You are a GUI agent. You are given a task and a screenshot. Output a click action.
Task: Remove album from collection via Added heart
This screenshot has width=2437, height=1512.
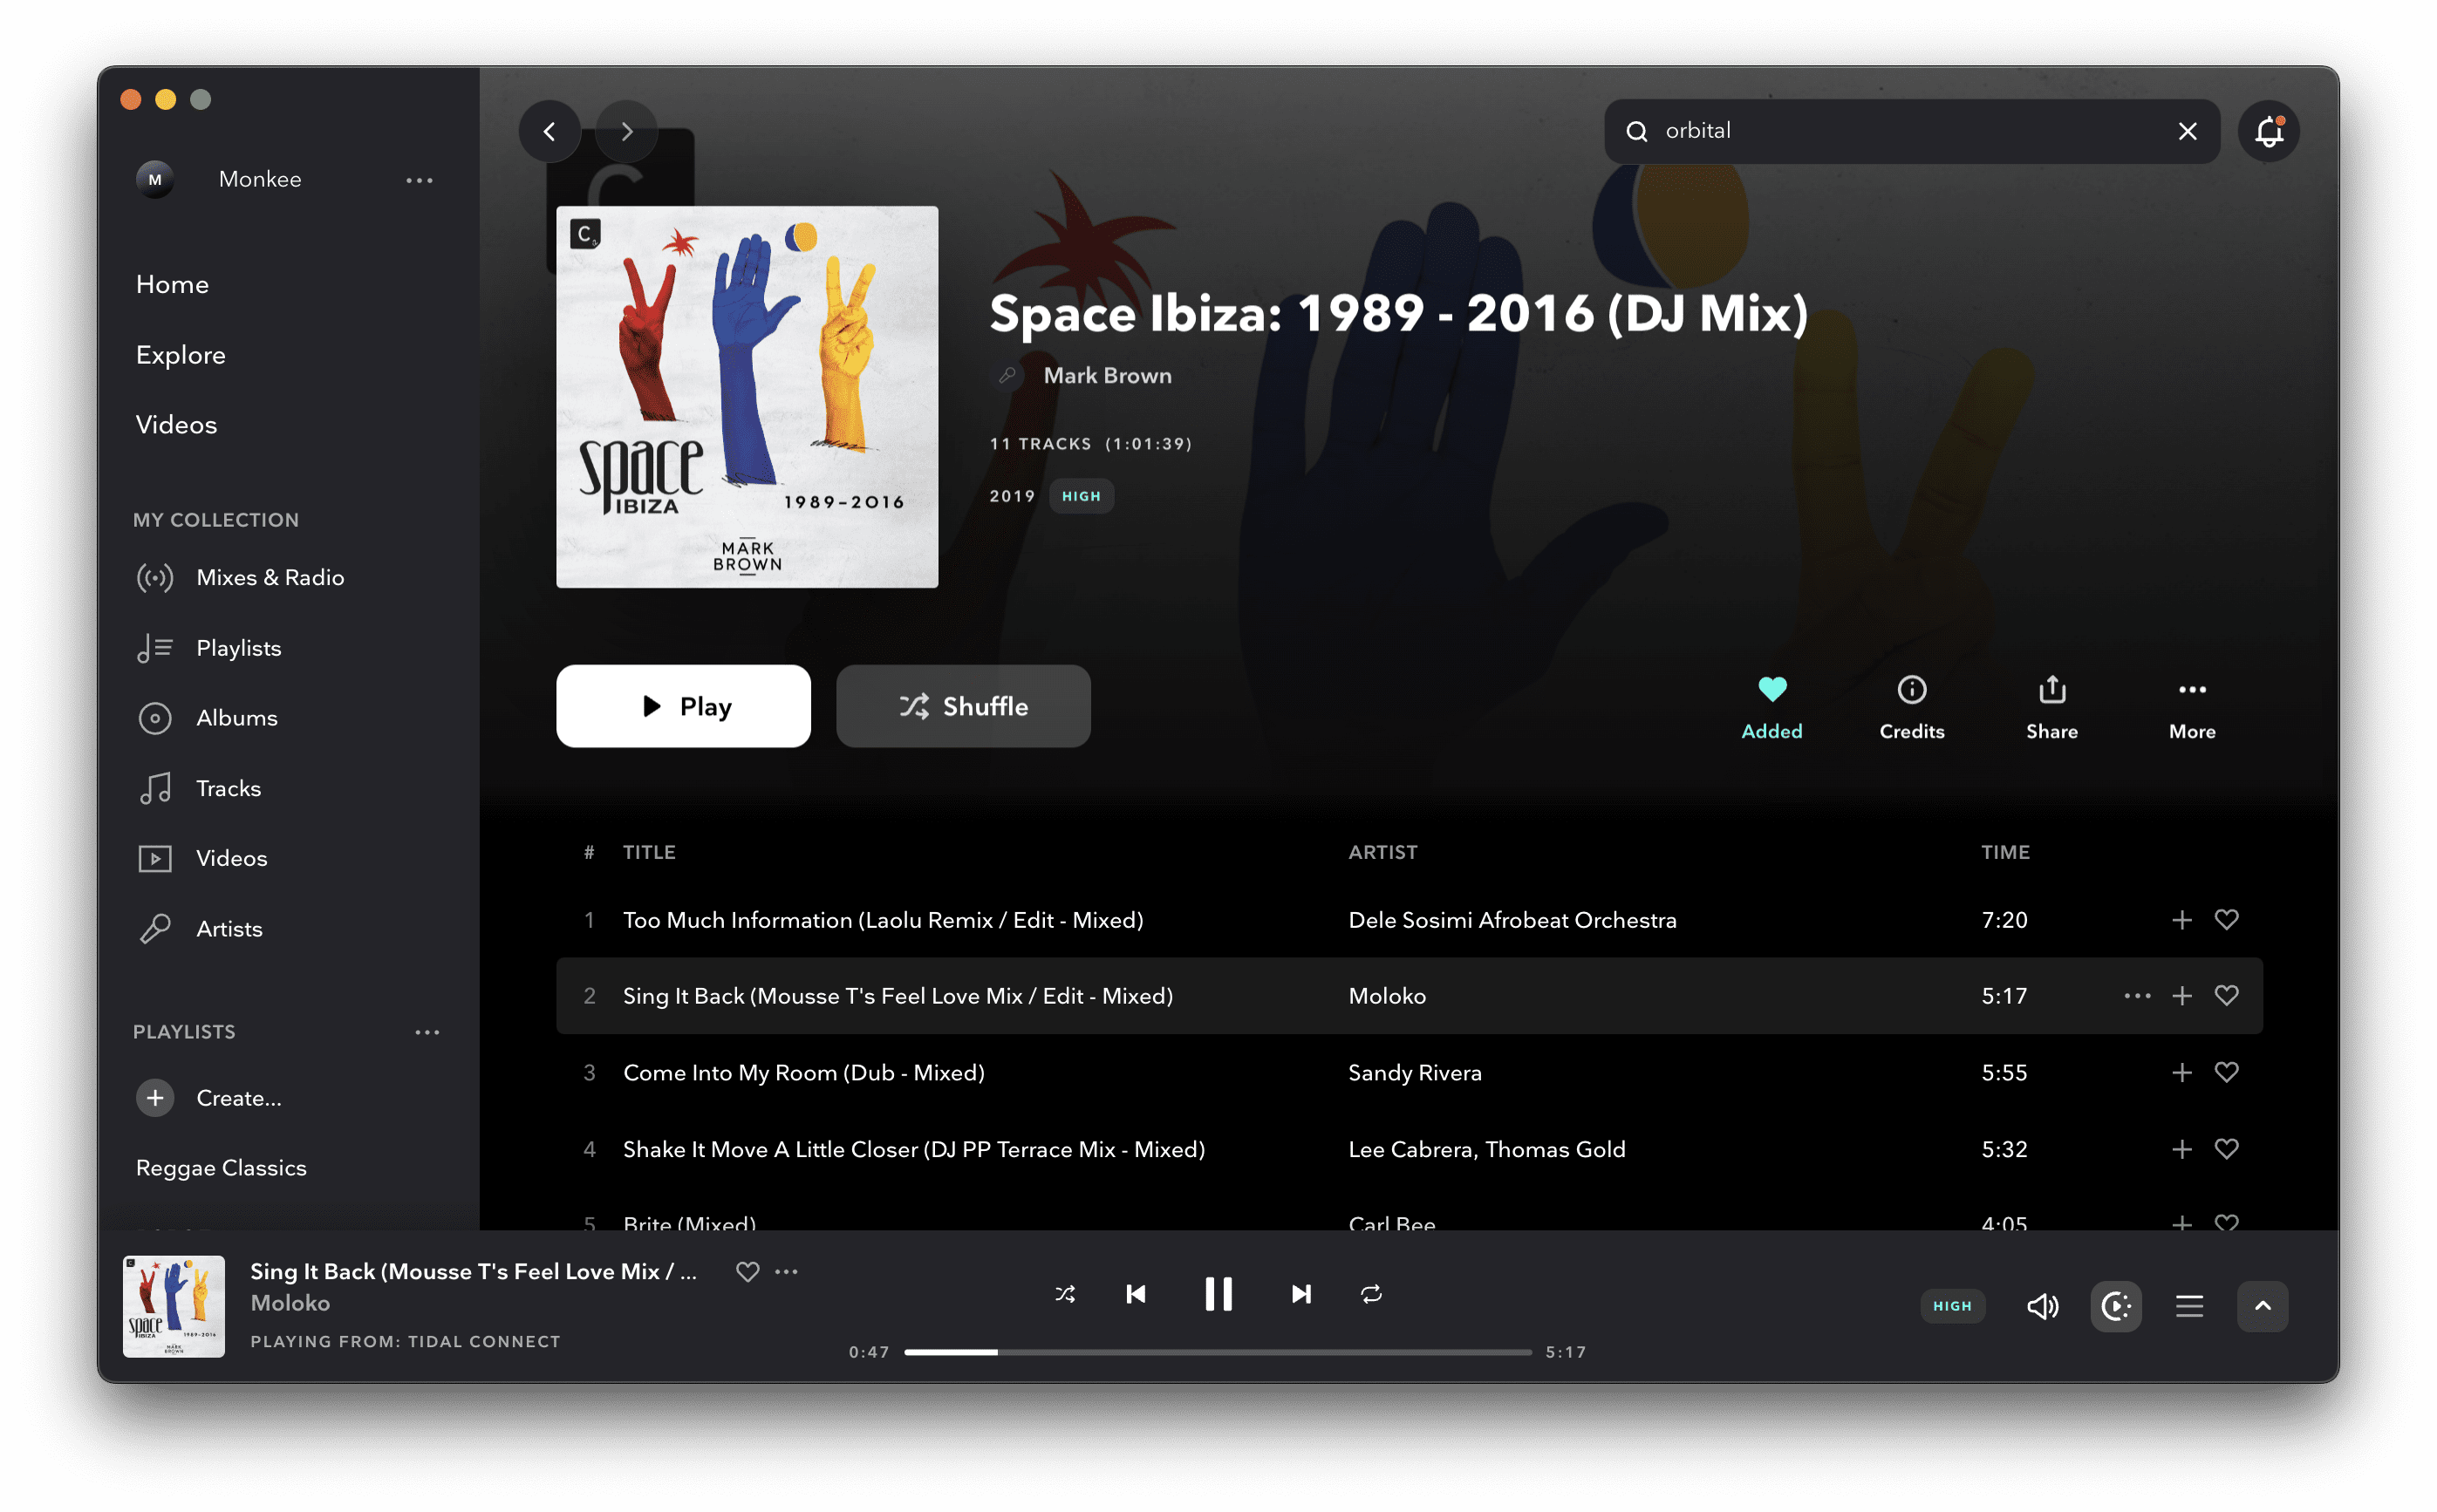(1771, 706)
